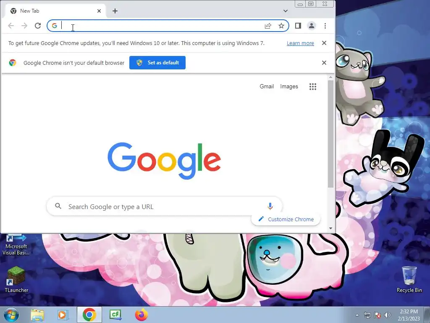Open Windows Explorer from the taskbar
This screenshot has width=430, height=323.
pos(37,315)
